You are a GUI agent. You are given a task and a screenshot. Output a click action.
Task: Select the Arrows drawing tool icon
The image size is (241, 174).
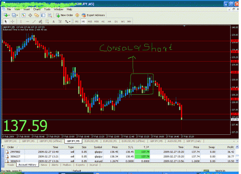(67, 22)
